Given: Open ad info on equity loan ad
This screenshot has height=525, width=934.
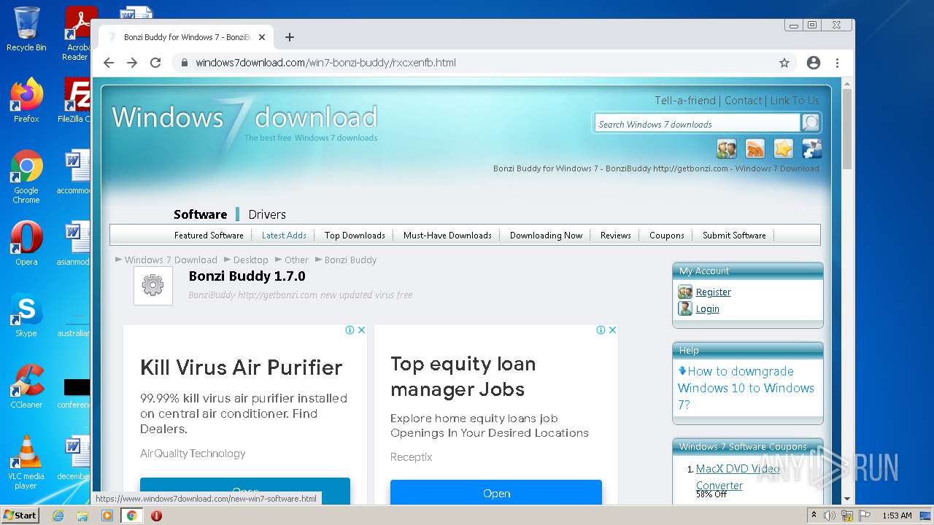Looking at the screenshot, I should 601,330.
